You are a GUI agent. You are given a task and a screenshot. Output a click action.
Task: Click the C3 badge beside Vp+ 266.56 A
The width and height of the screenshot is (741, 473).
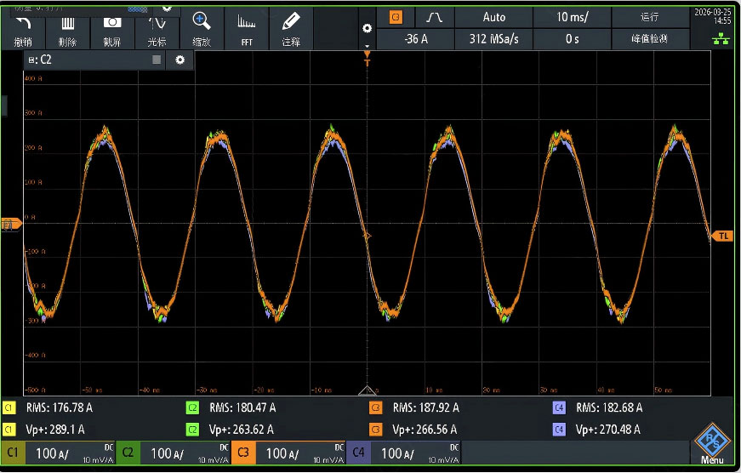(x=376, y=430)
